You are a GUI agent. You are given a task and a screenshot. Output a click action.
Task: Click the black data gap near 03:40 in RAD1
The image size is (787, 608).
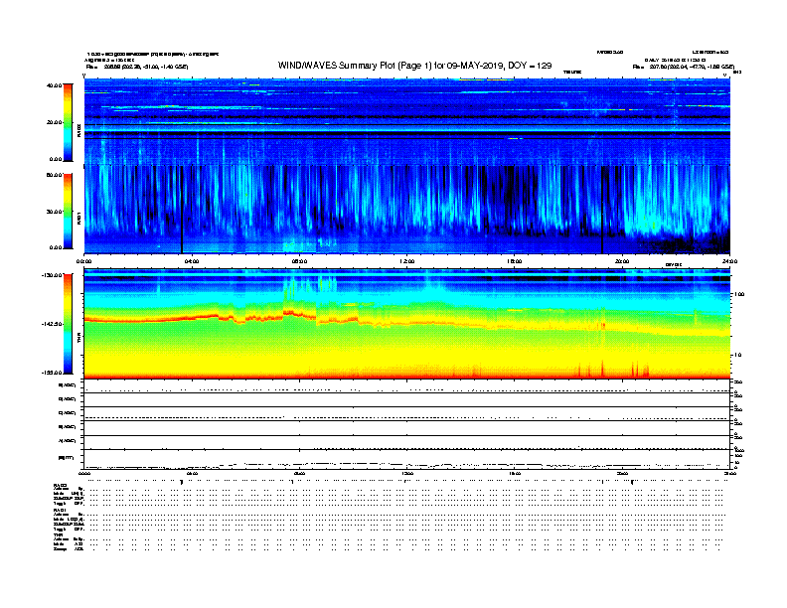coord(182,210)
